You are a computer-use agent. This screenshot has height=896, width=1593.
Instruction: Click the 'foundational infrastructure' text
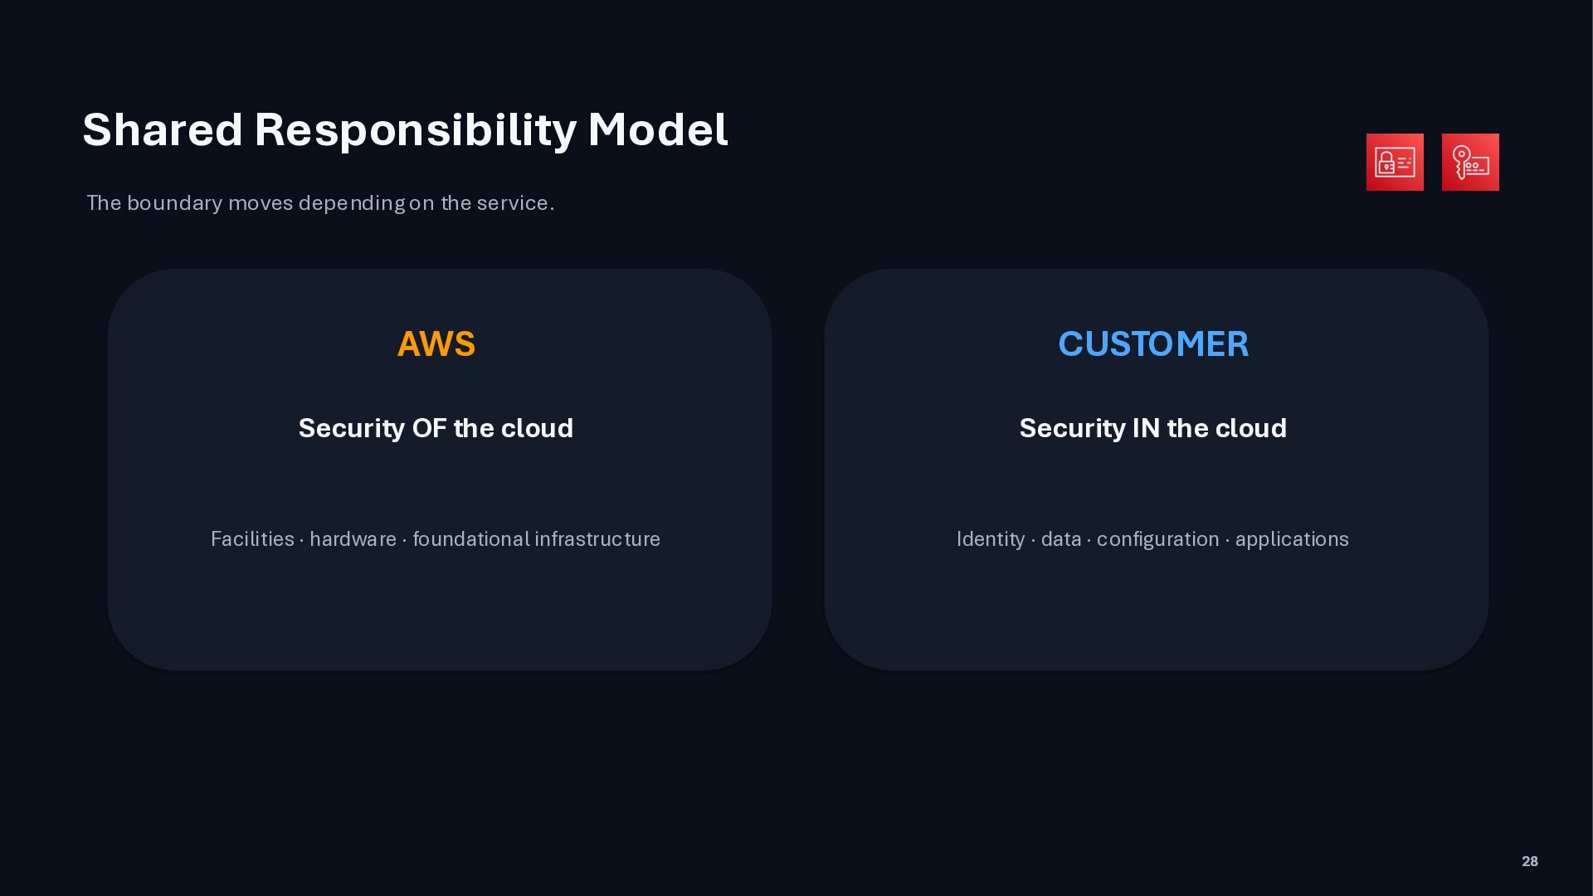coord(536,539)
